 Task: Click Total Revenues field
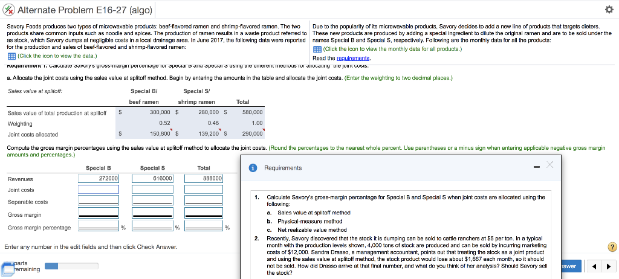204,178
